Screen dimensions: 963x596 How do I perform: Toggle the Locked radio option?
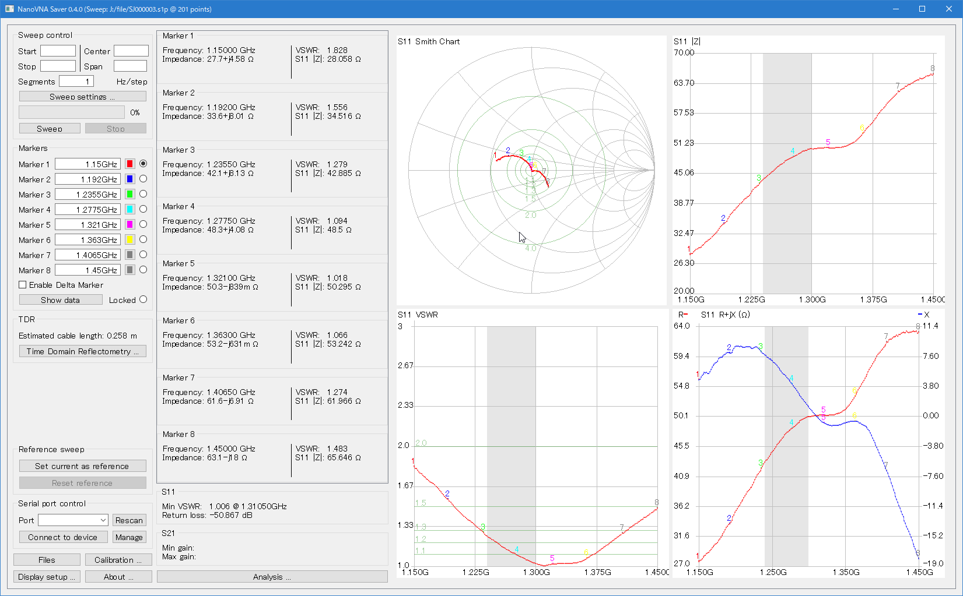[x=143, y=299]
